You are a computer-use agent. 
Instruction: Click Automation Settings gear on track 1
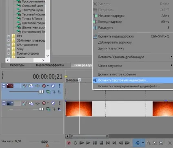(x=44, y=86)
